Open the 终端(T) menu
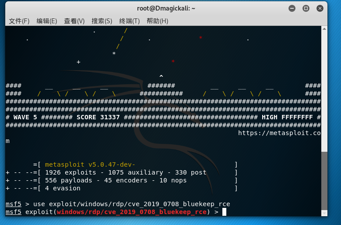 click(130, 21)
